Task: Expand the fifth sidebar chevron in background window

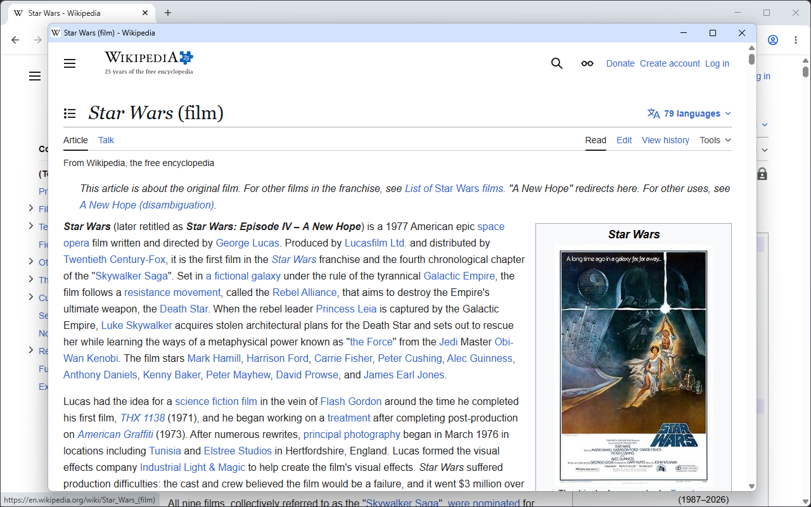Action: [31, 297]
